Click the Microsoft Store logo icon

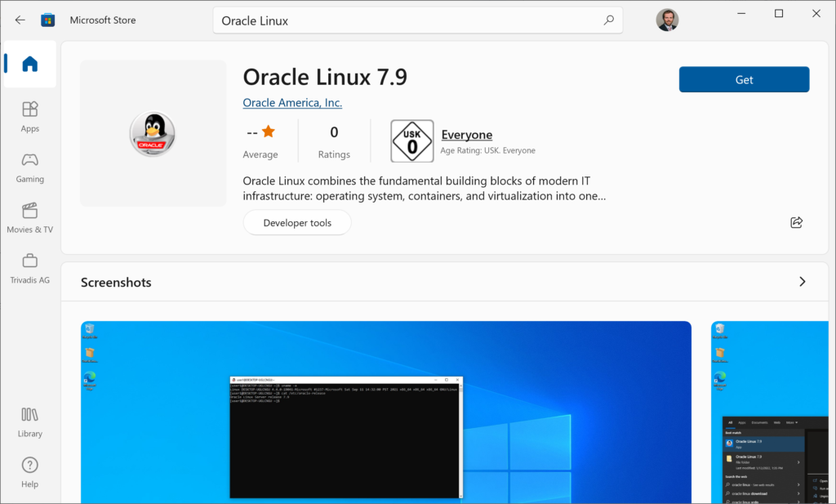point(48,20)
